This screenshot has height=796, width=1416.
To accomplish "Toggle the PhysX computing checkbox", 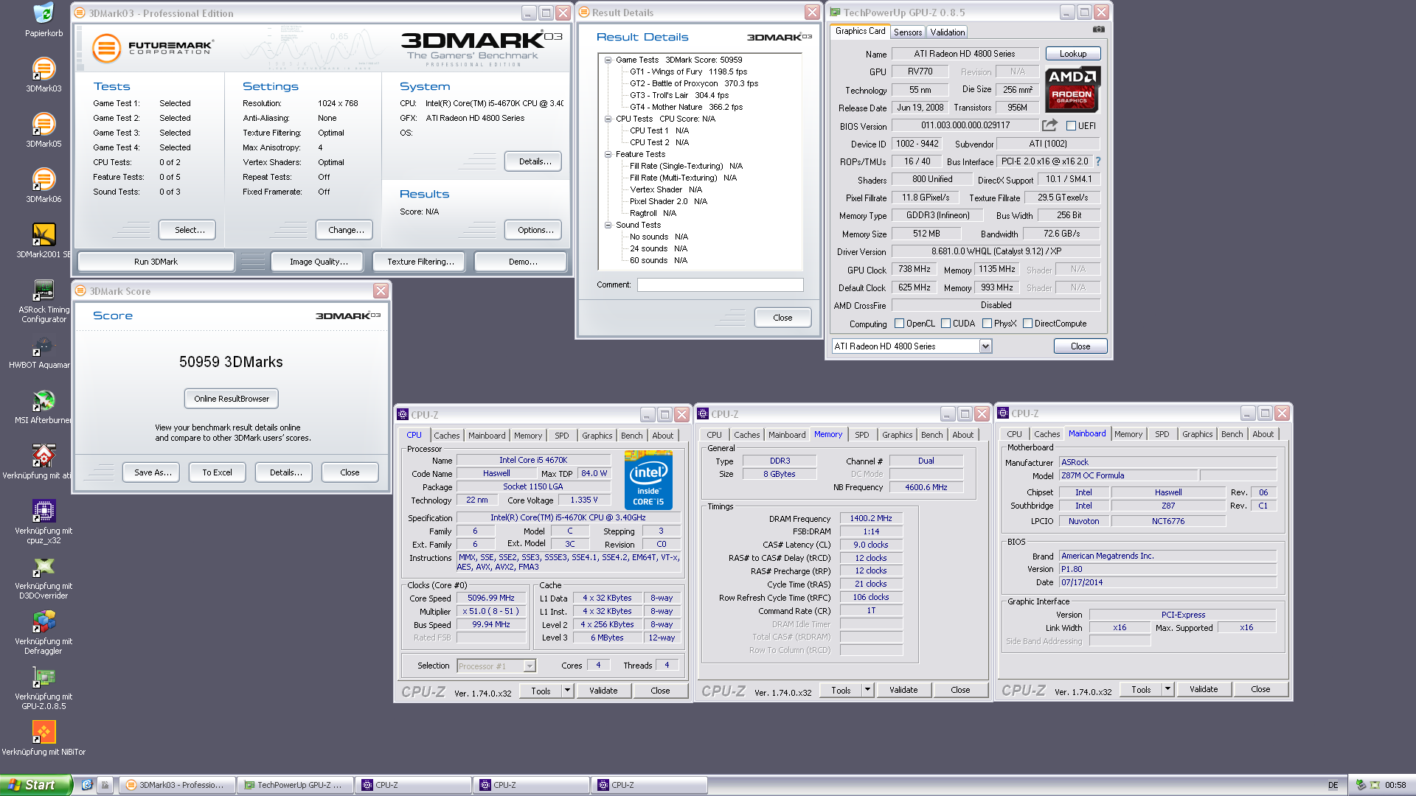I will (987, 324).
